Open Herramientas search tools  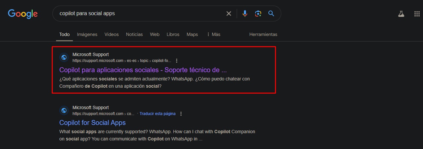click(263, 34)
